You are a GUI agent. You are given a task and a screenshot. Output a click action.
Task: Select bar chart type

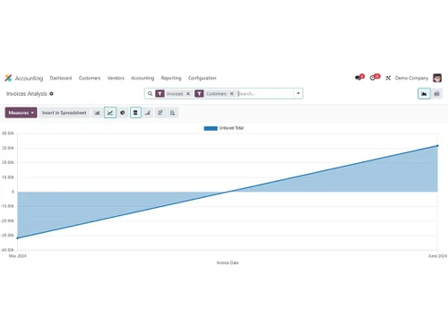[x=97, y=113]
